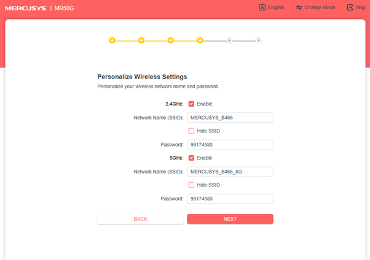
Task: Go to the second setup step dot
Action: (141, 40)
